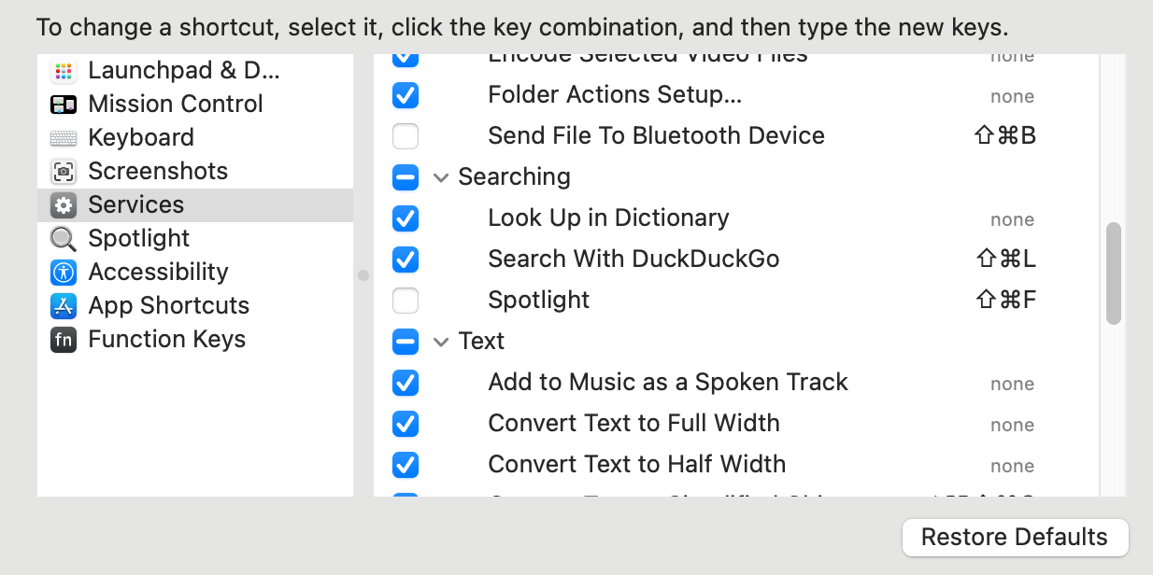Click the Function Keys fn icon
The image size is (1153, 575).
point(64,340)
